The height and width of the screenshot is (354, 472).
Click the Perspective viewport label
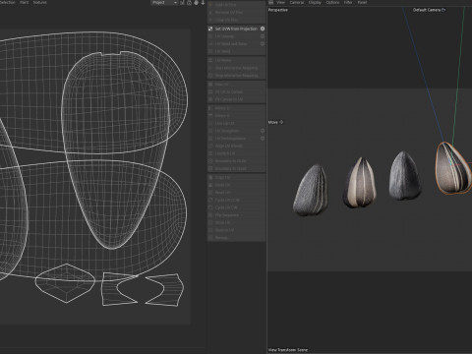pyautogui.click(x=278, y=10)
